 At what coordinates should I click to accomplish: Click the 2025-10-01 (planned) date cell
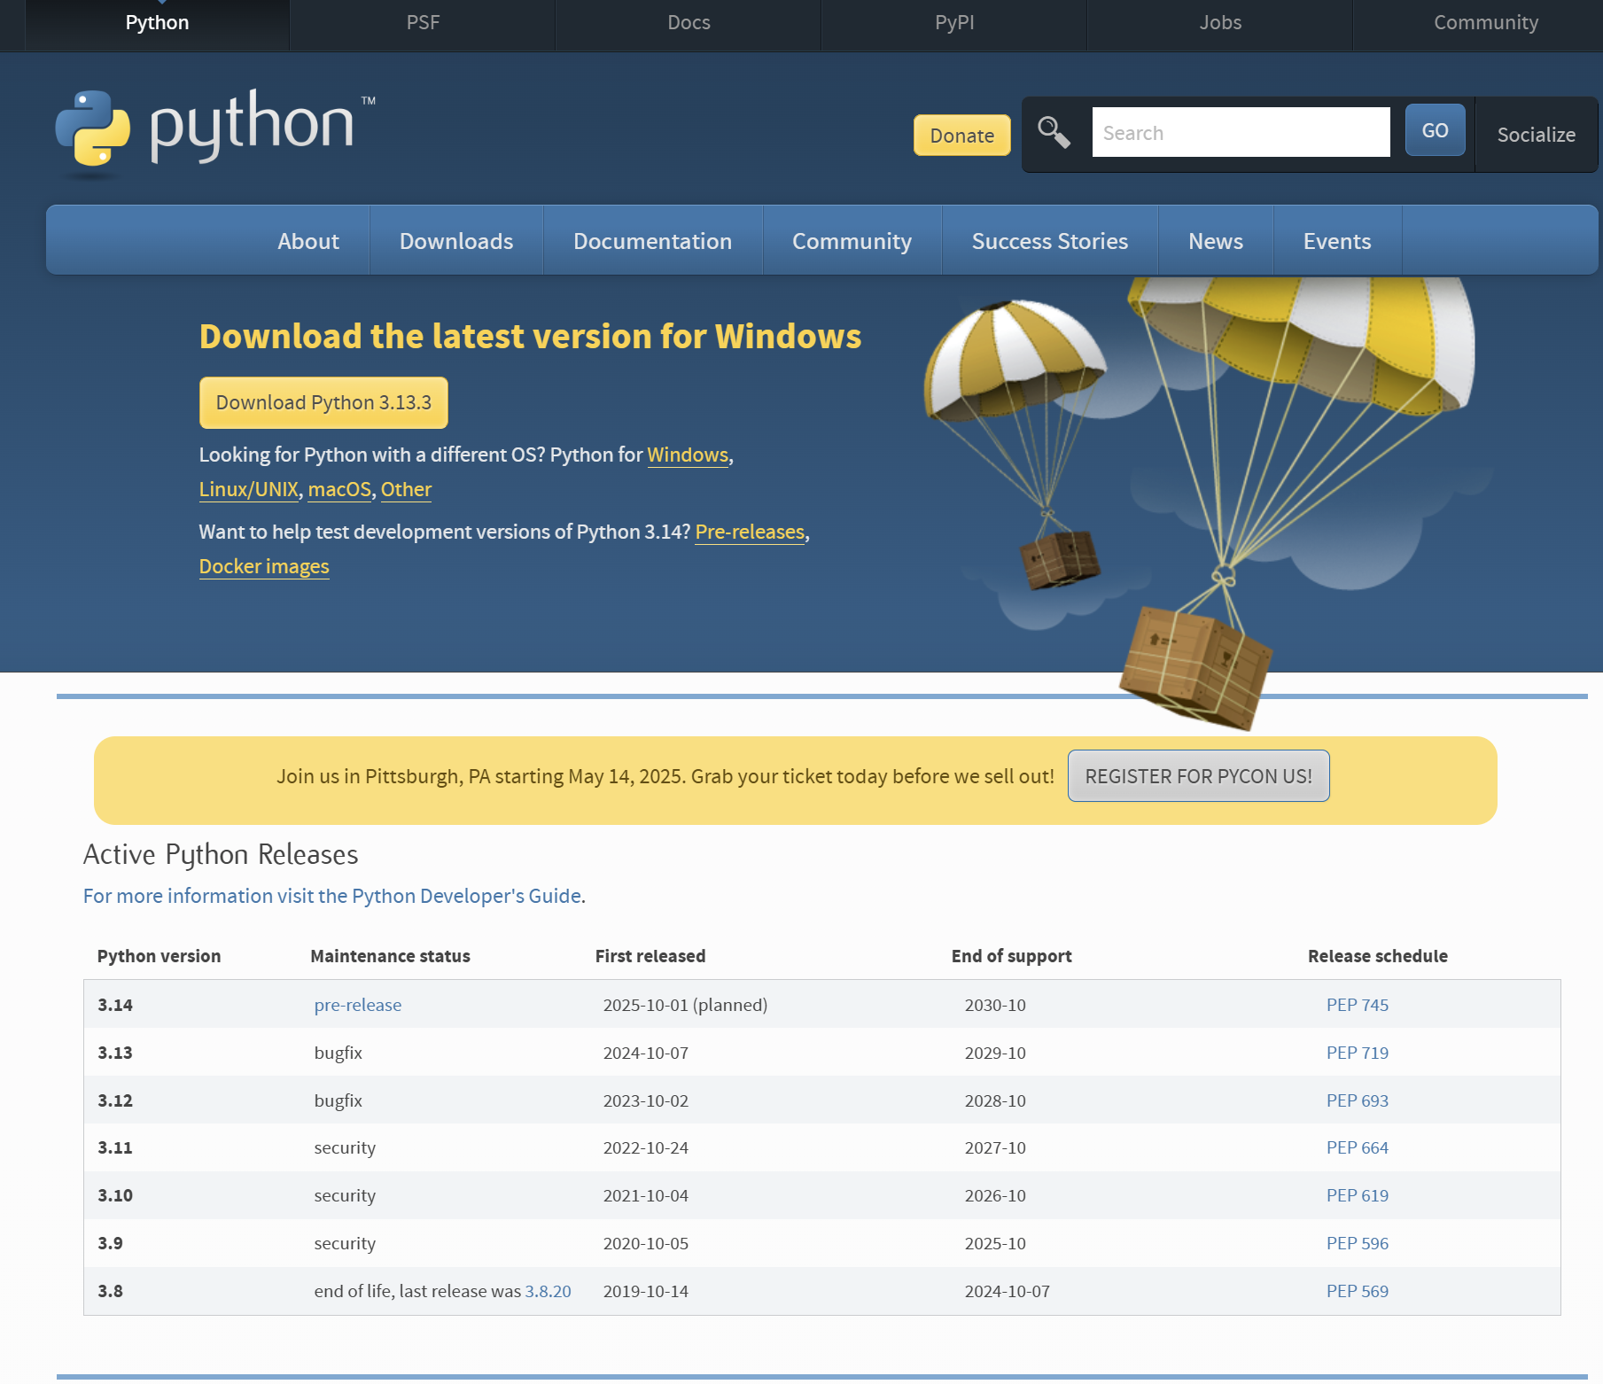[x=685, y=1005]
